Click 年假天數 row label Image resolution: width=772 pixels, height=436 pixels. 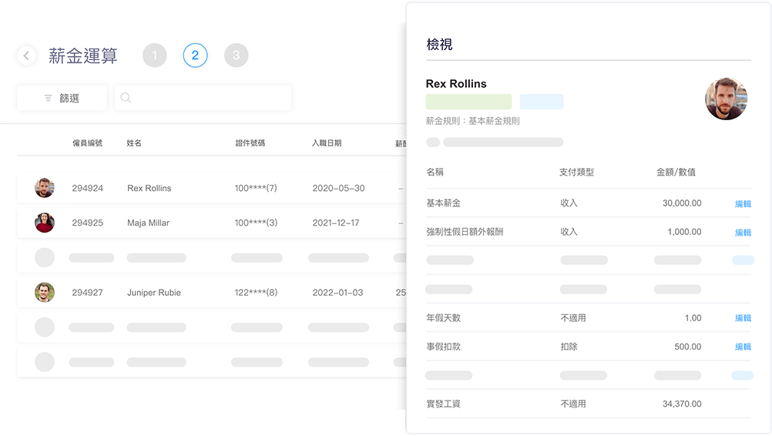click(444, 318)
